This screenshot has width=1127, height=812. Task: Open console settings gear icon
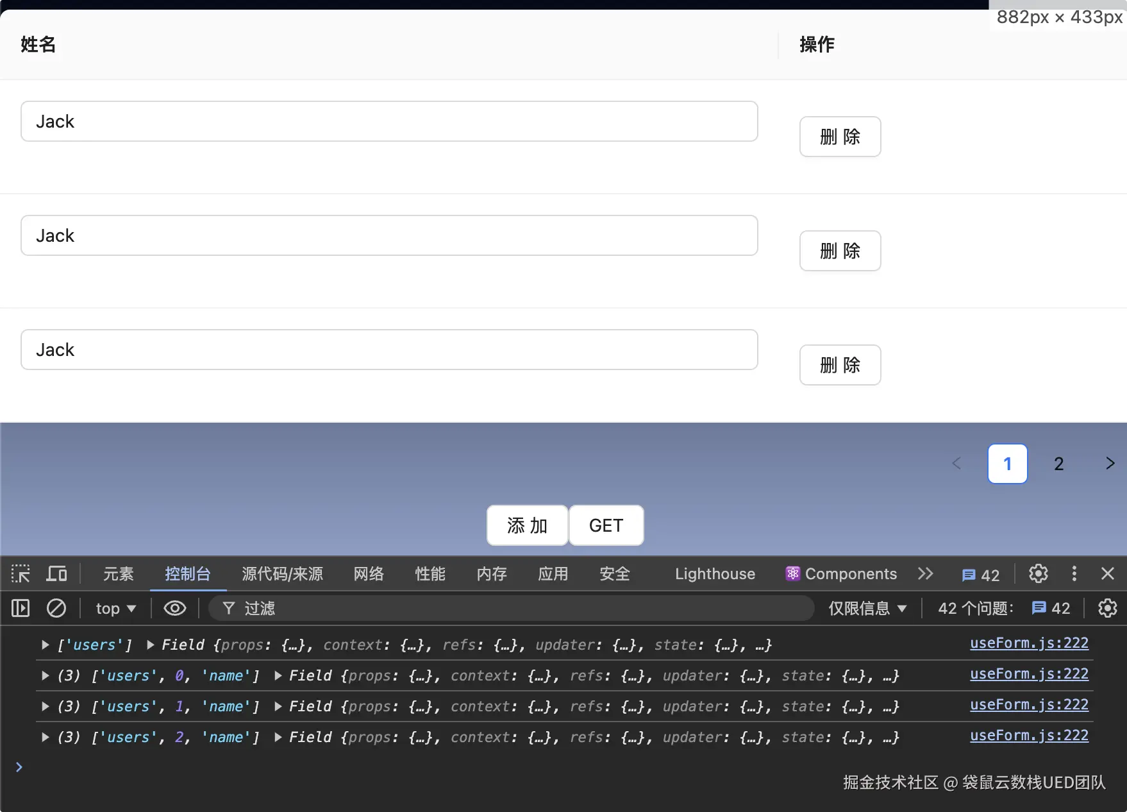1108,608
